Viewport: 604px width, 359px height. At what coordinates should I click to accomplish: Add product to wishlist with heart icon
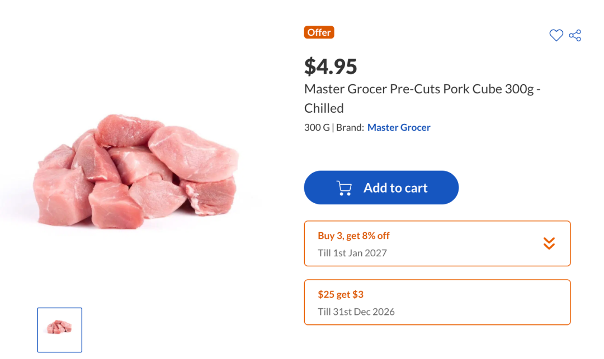[x=556, y=36]
